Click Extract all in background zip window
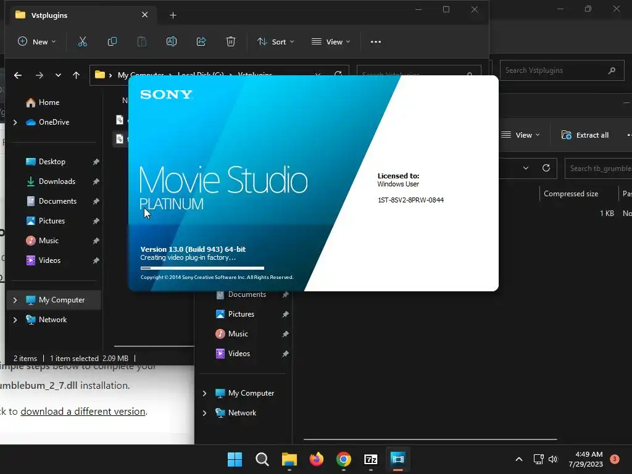The width and height of the screenshot is (632, 474). (x=585, y=135)
